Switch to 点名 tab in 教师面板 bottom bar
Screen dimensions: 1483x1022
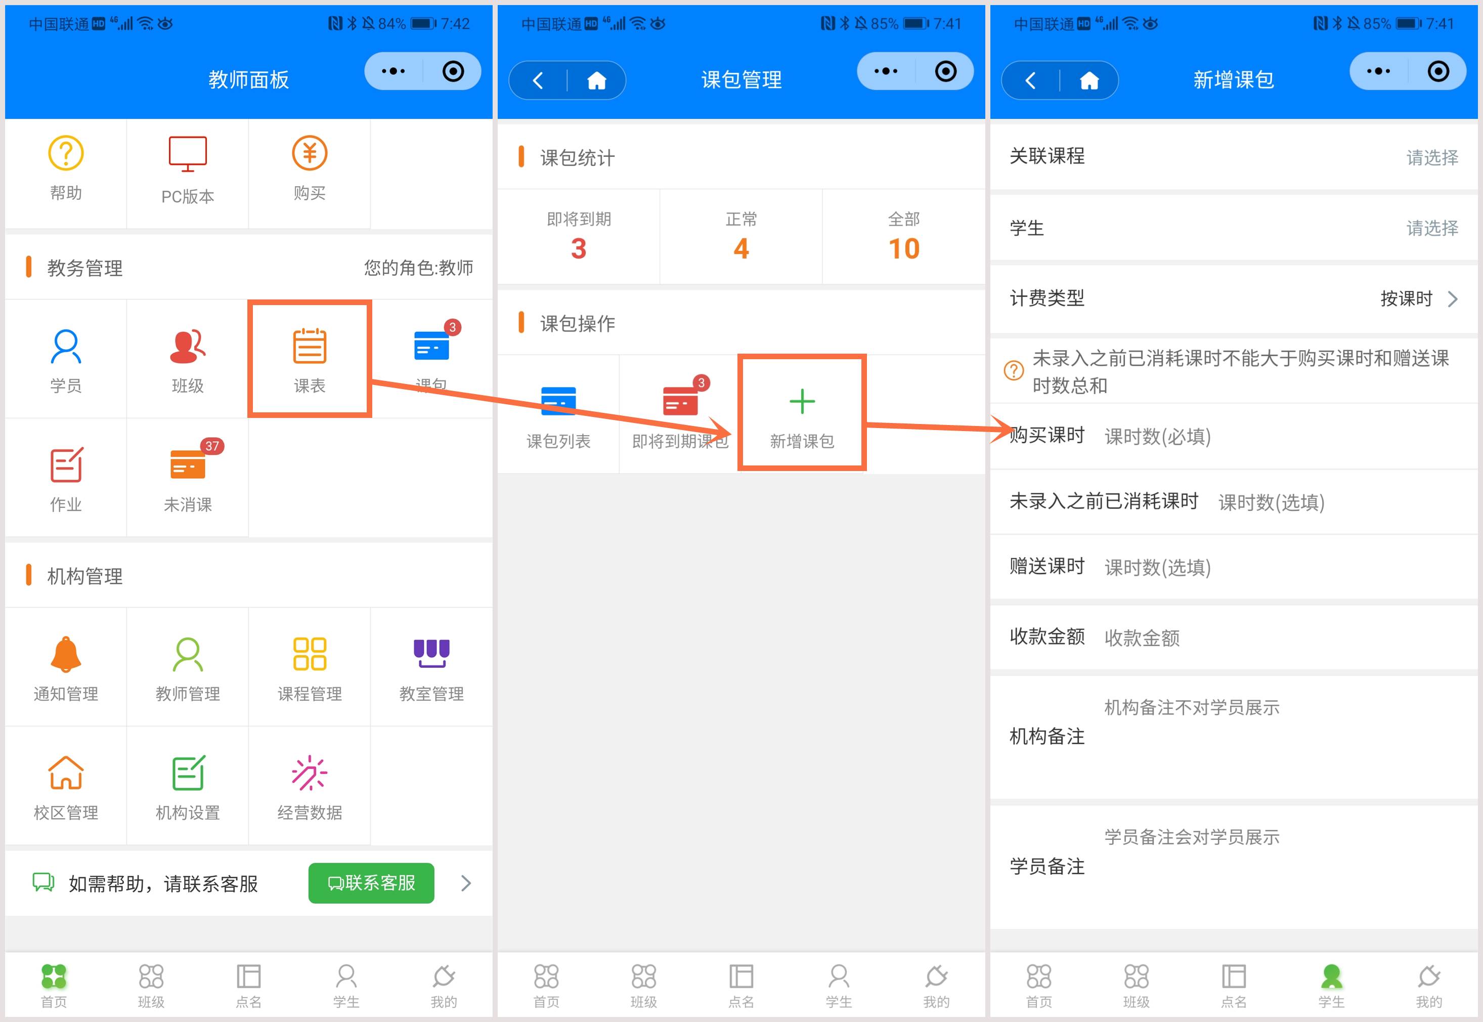pos(248,986)
